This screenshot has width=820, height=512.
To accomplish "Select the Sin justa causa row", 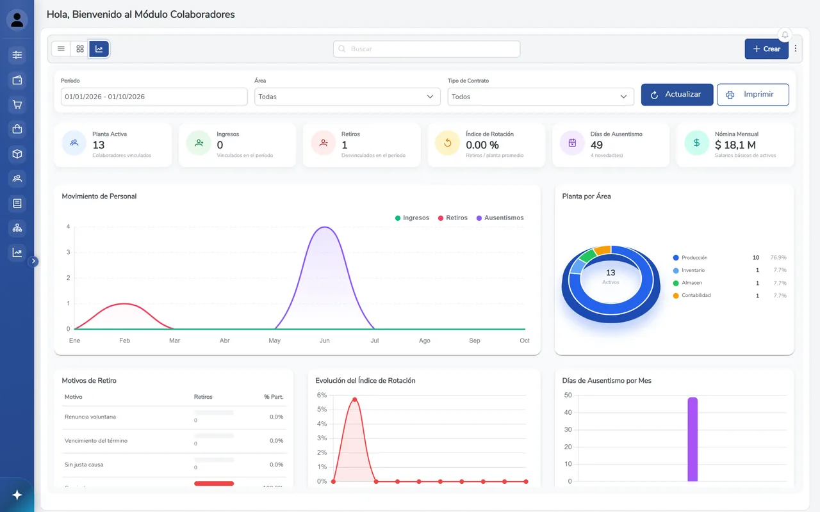I will [x=174, y=465].
